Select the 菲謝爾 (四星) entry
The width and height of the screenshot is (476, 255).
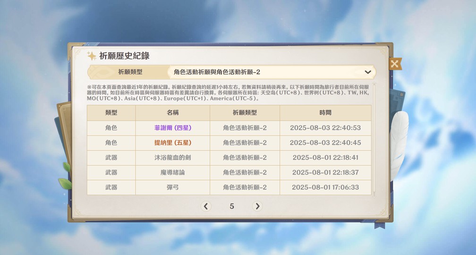tap(173, 128)
